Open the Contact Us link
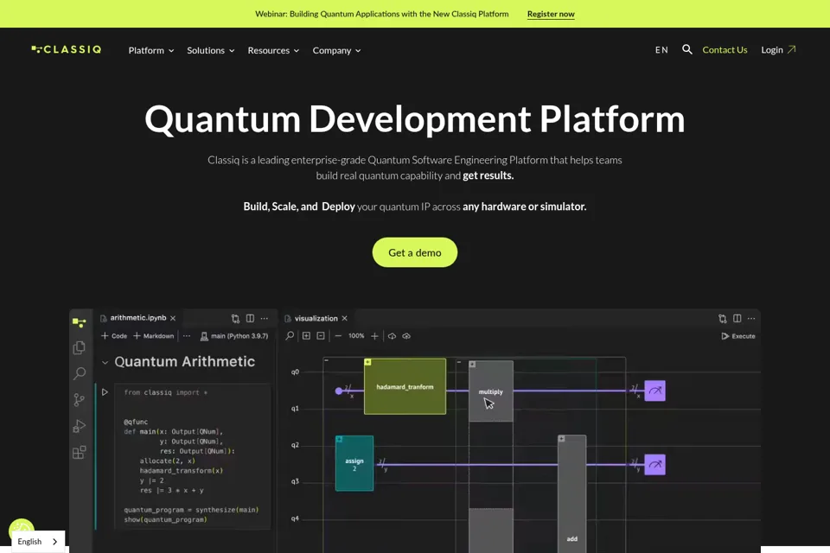The width and height of the screenshot is (830, 553). coord(725,50)
